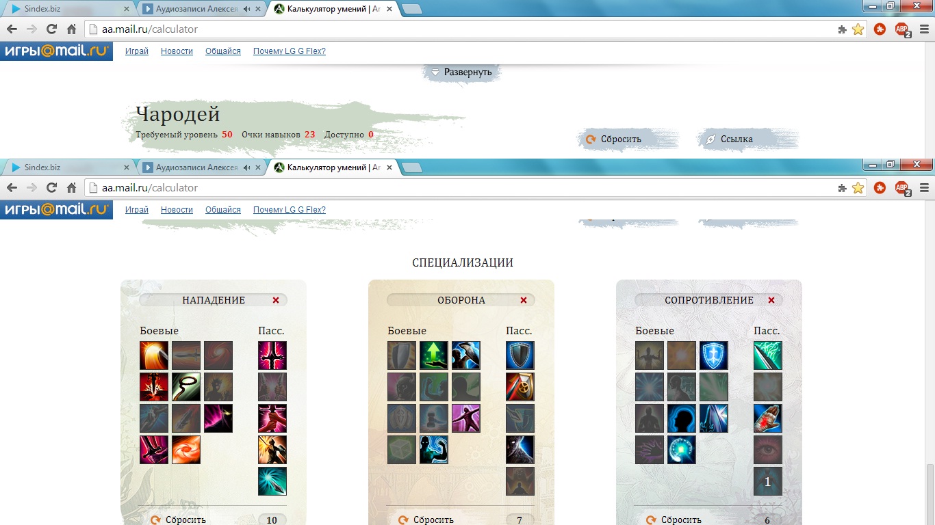Select the orange whirlwind skill in Нападение
The height and width of the screenshot is (525, 935).
pos(186,450)
